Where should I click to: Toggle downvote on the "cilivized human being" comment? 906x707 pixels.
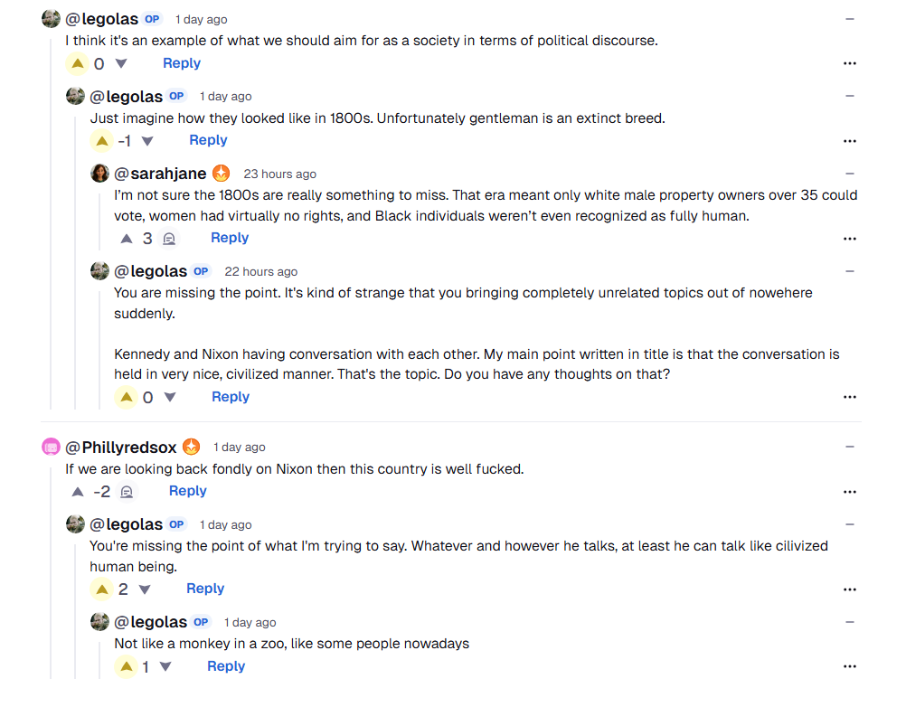144,589
